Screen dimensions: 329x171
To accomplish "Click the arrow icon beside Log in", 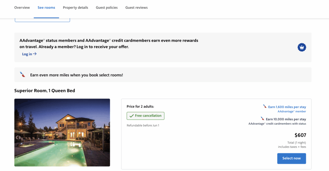I will tap(35, 54).
